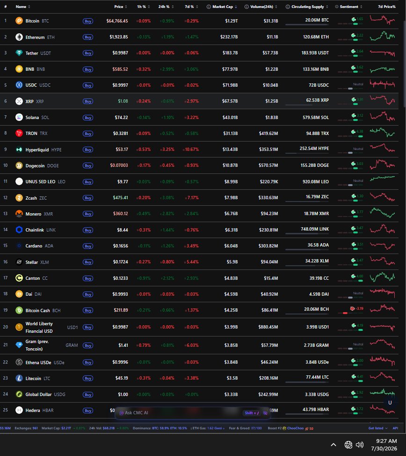Open the taskbar clock and date

point(384,445)
